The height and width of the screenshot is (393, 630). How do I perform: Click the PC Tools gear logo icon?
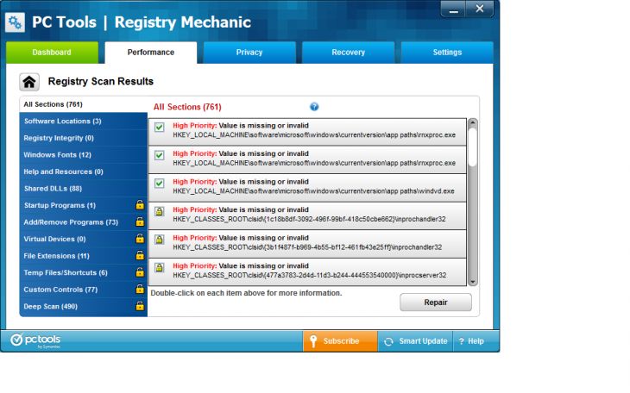tap(15, 22)
